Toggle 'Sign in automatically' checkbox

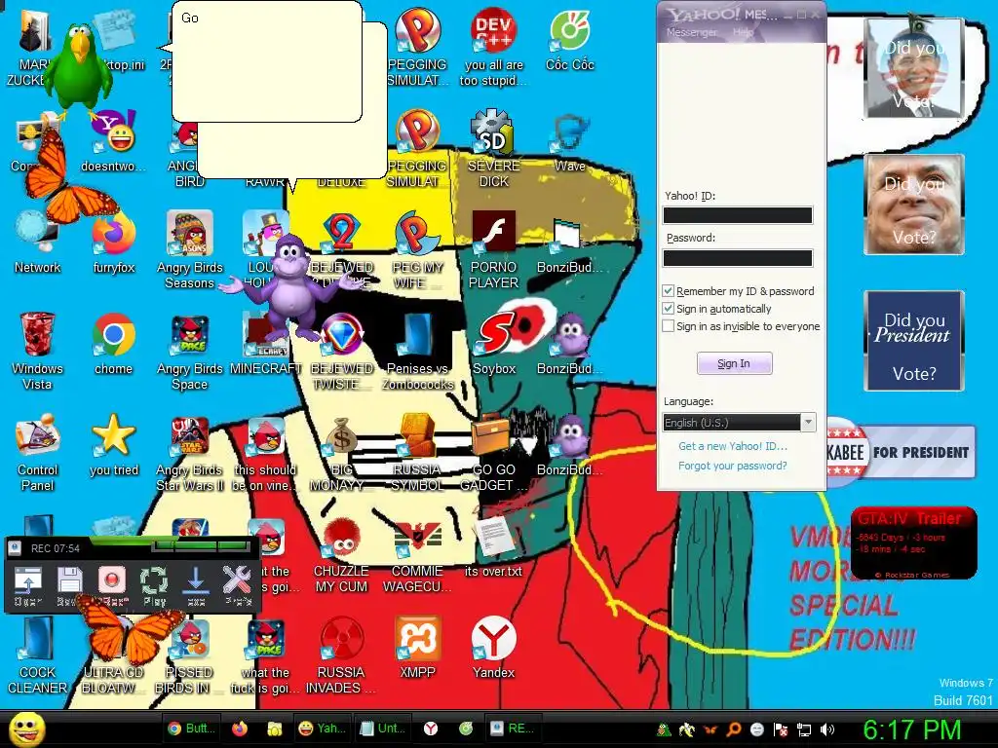coord(668,309)
